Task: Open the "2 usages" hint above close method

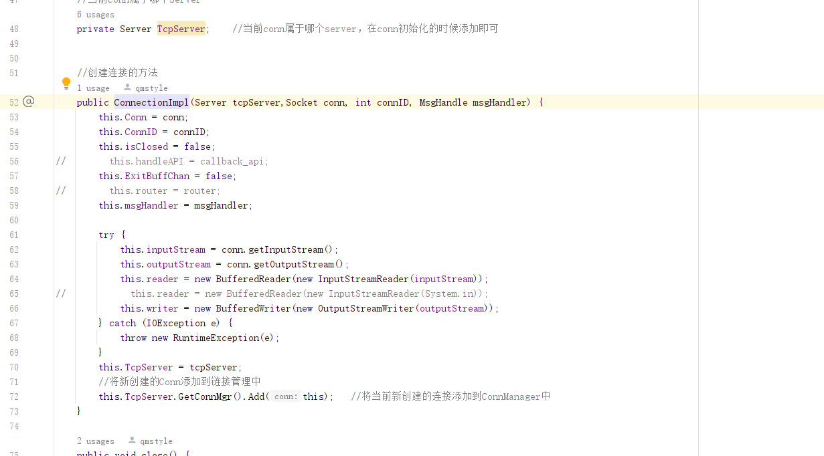Action: click(x=95, y=441)
